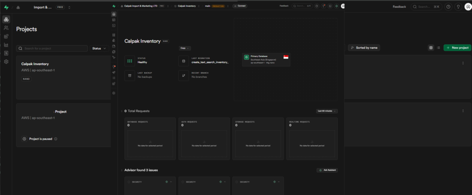
Task: Open help icon in front window header
Action: [317, 6]
